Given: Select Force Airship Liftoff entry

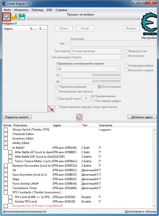Looking at the screenshot, I should tap(25, 184).
